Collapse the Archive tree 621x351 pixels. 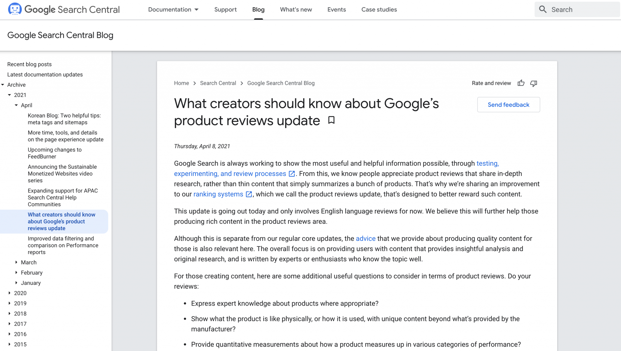pyautogui.click(x=3, y=85)
